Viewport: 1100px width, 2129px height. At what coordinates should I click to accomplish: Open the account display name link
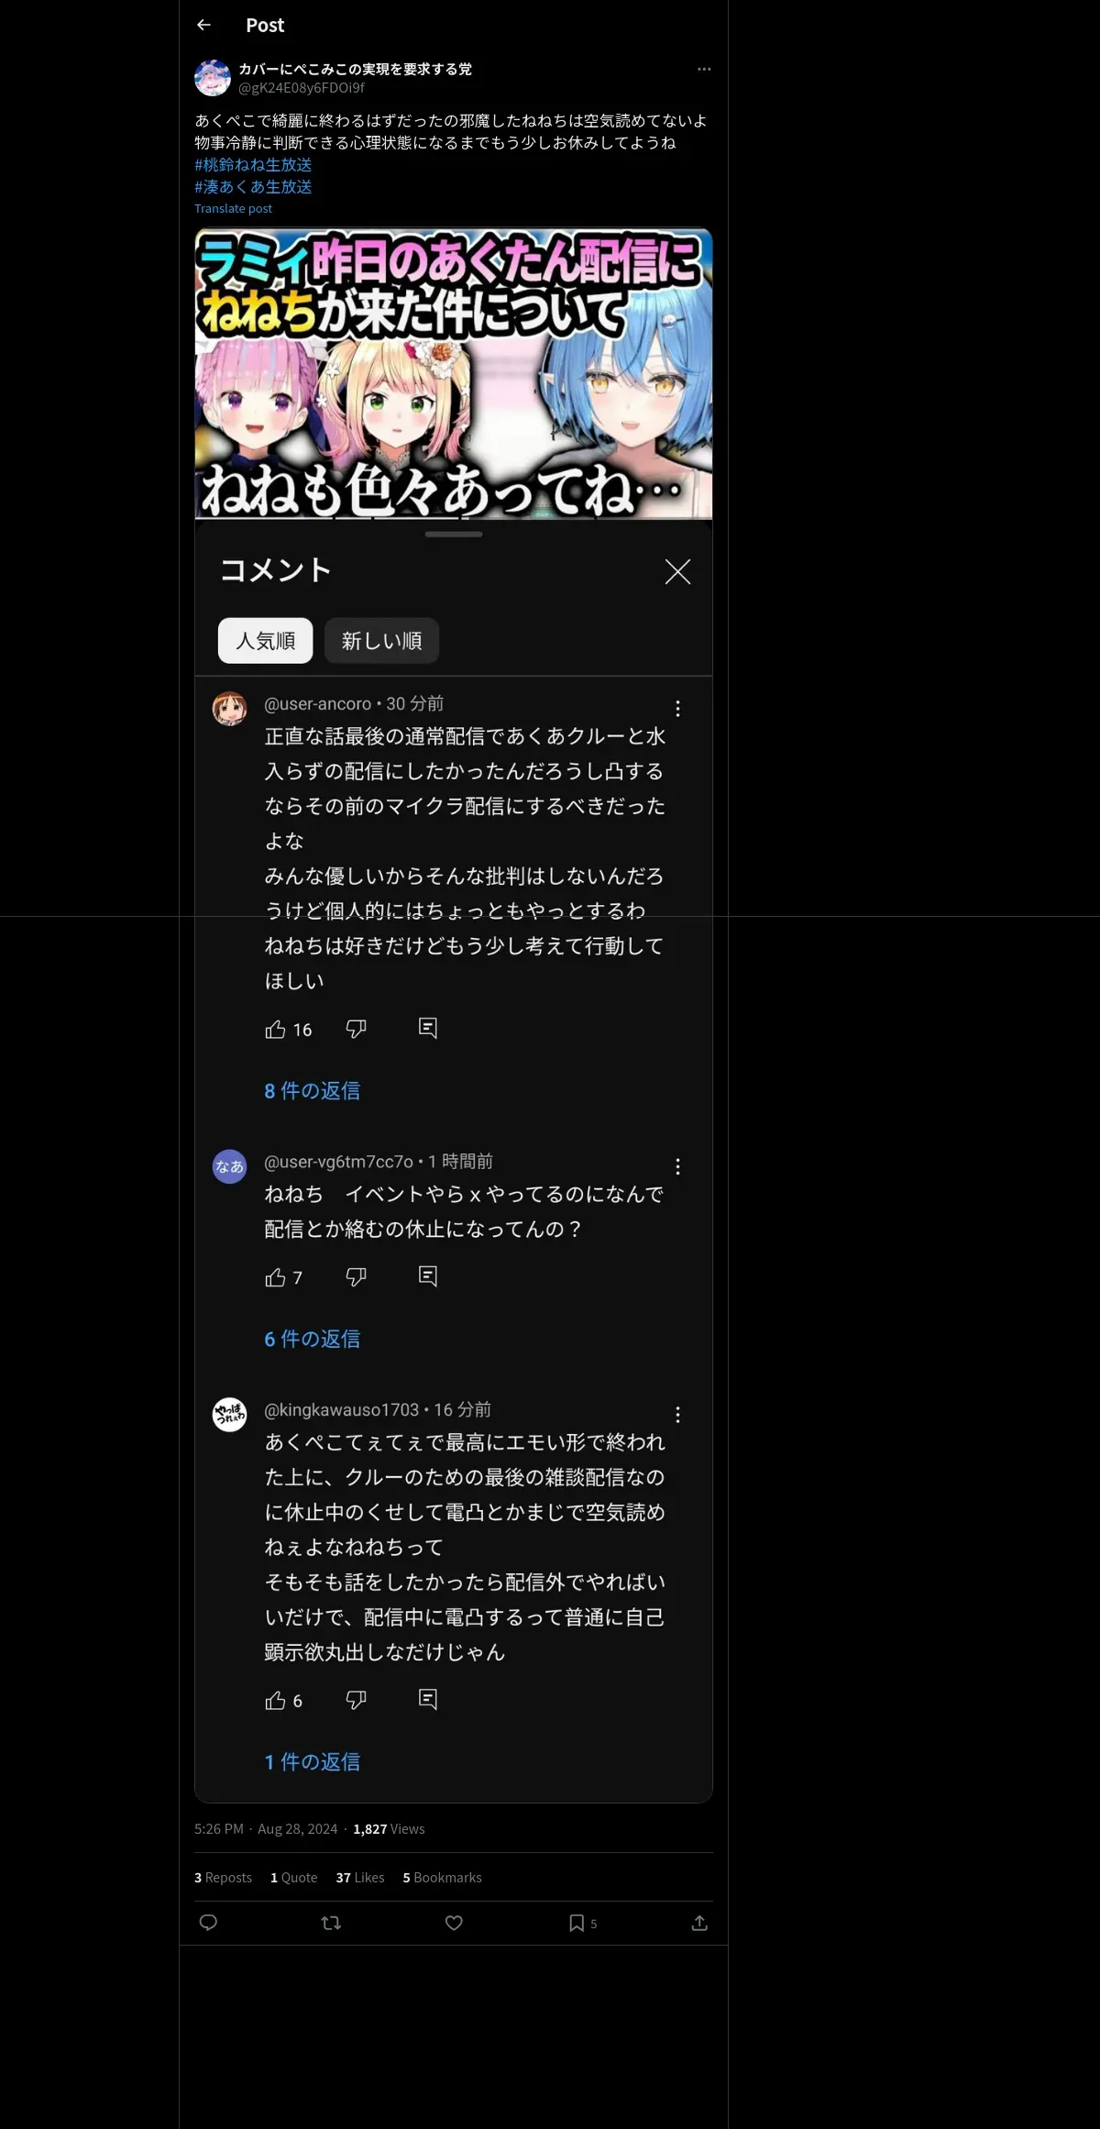355,69
